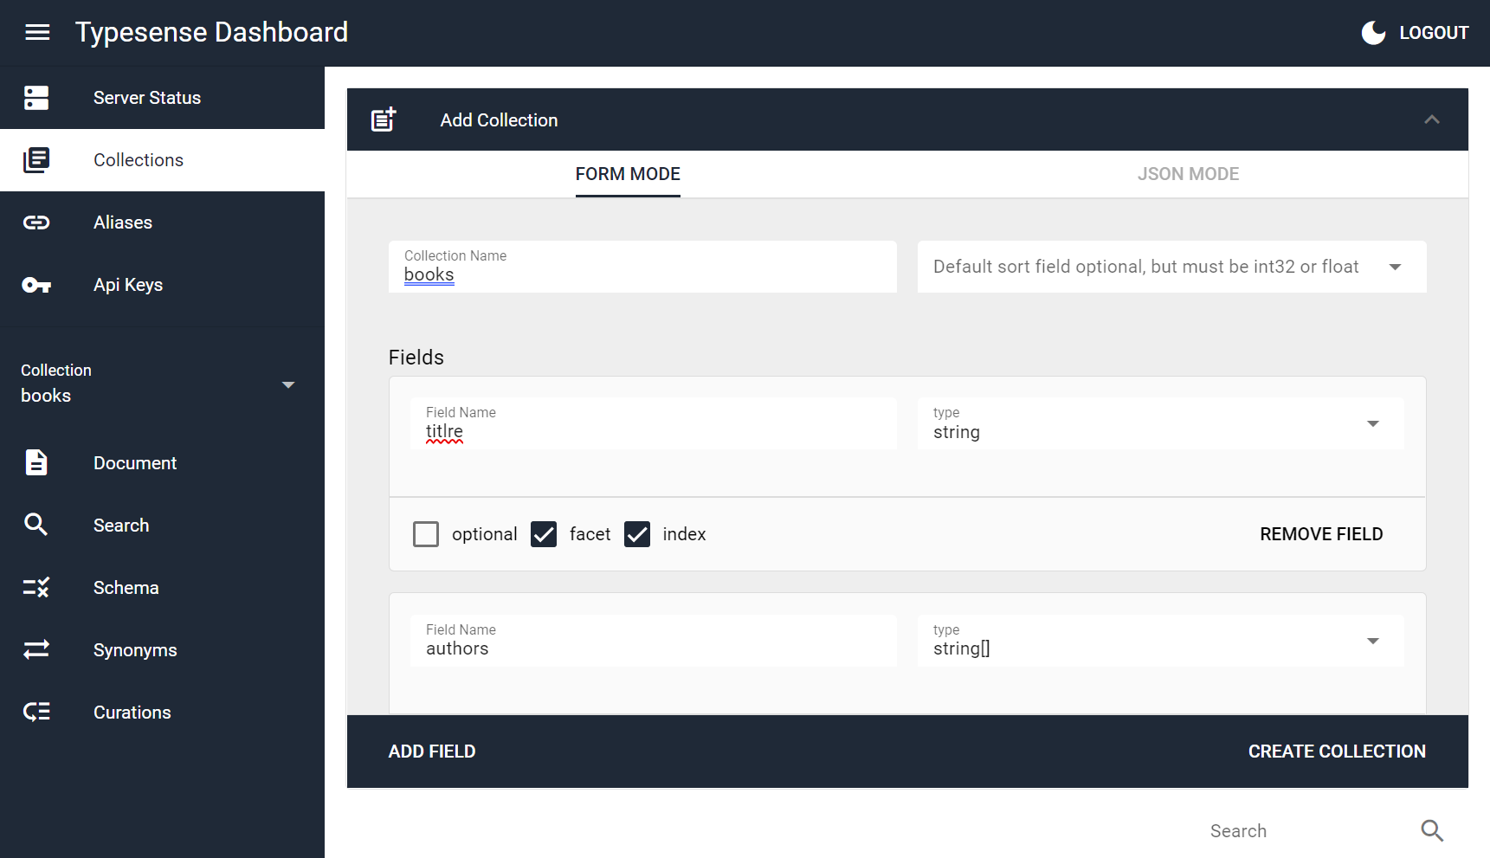Open the hamburger navigation menu

37,33
